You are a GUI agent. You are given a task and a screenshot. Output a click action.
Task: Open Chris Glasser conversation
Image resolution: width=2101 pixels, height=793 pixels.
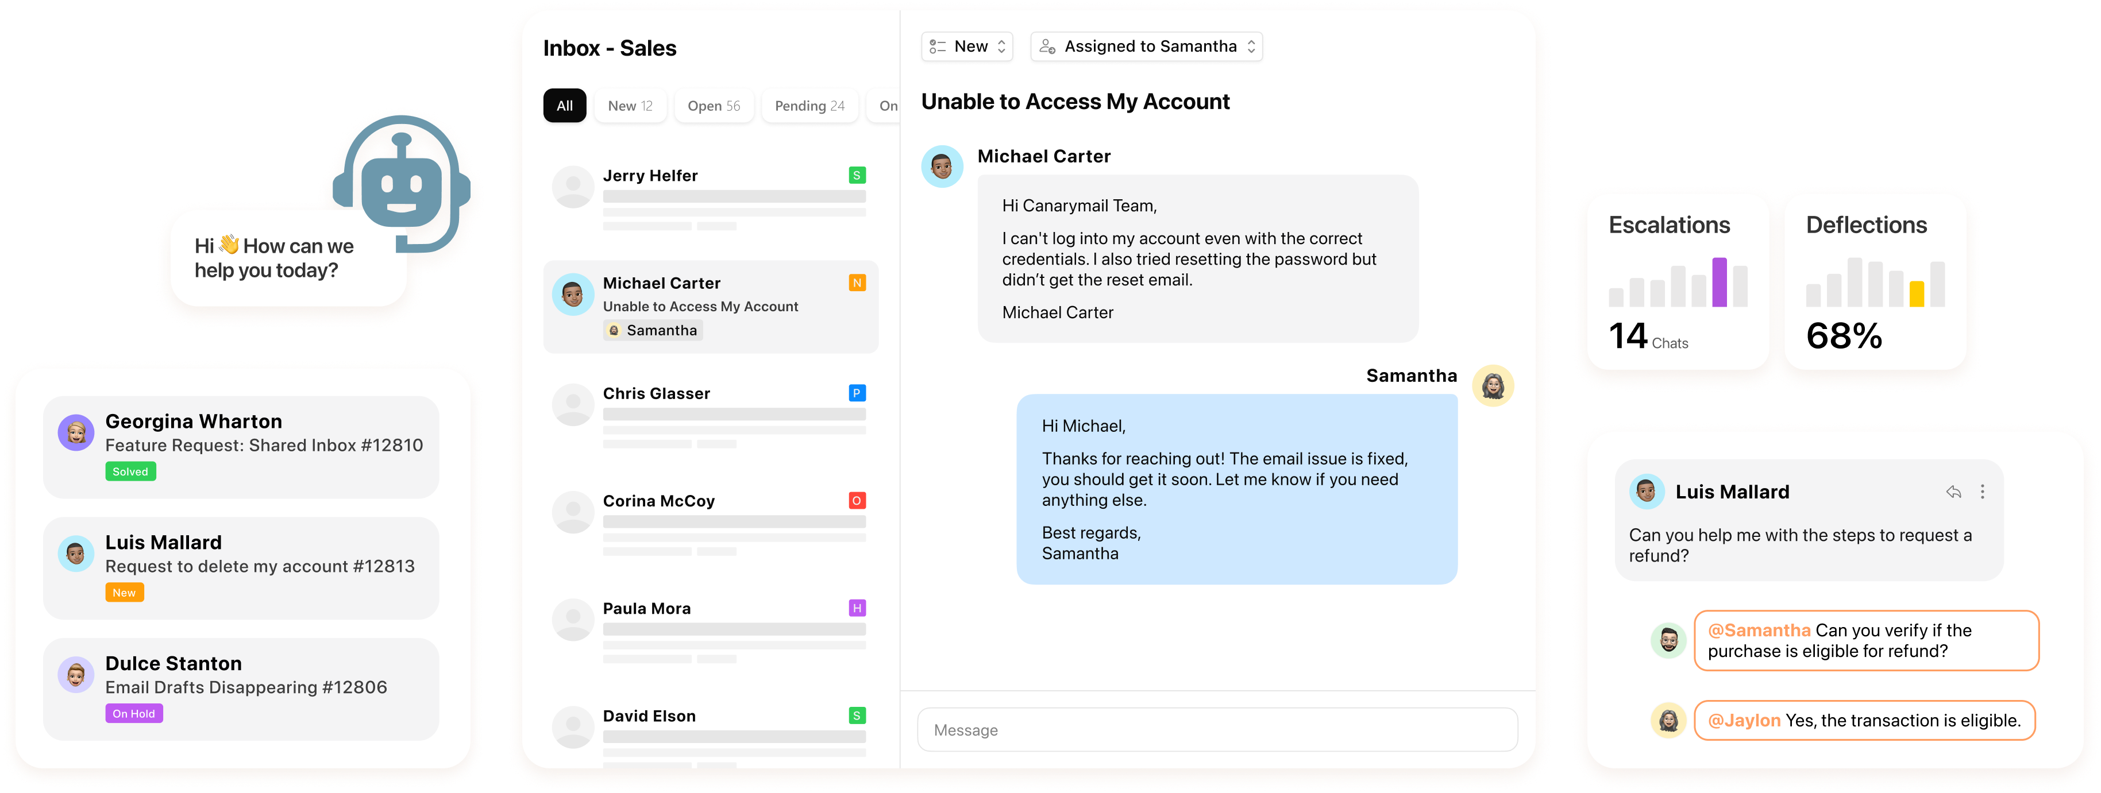tap(711, 416)
